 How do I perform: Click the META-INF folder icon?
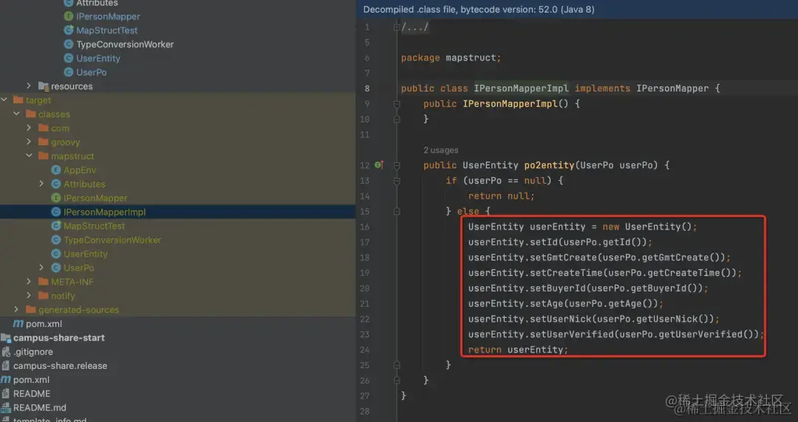pyautogui.click(x=44, y=282)
